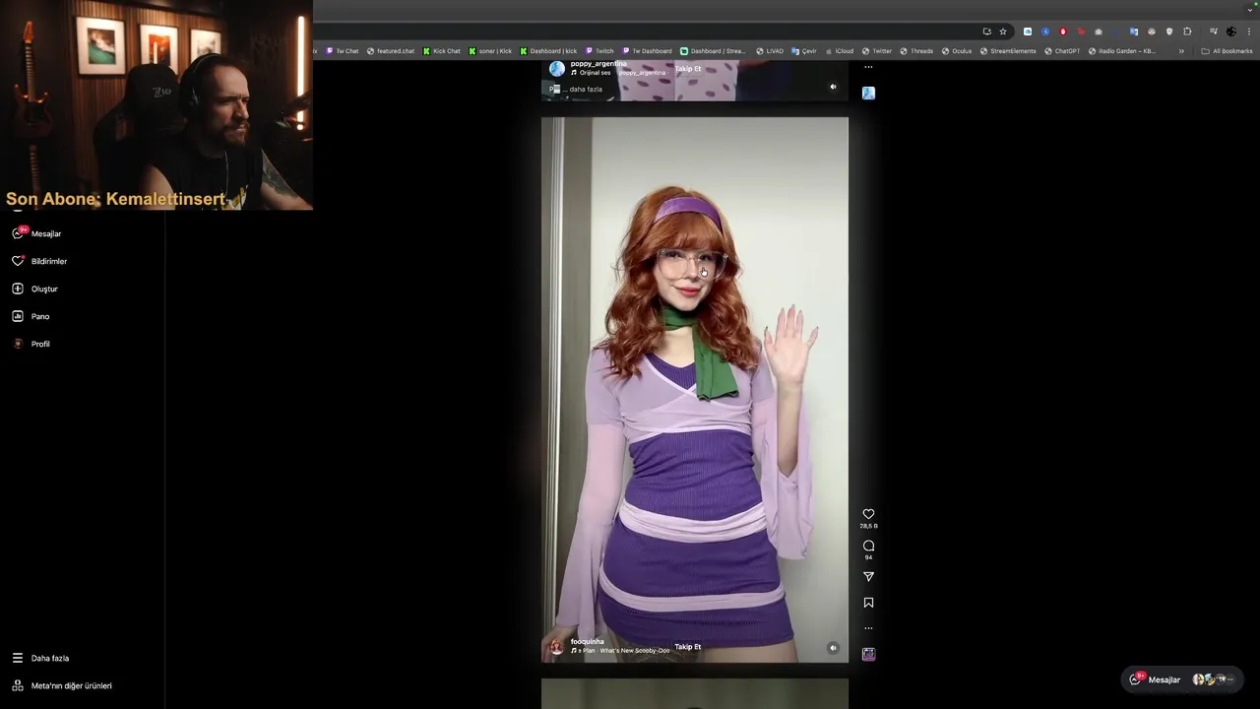
Task: Open the StreamElements bookmark
Action: tap(1008, 51)
